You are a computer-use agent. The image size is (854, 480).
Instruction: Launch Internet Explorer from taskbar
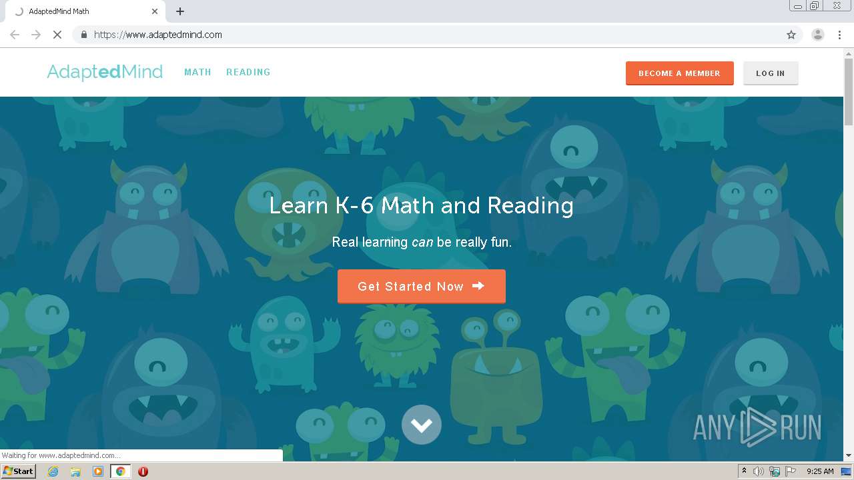53,471
